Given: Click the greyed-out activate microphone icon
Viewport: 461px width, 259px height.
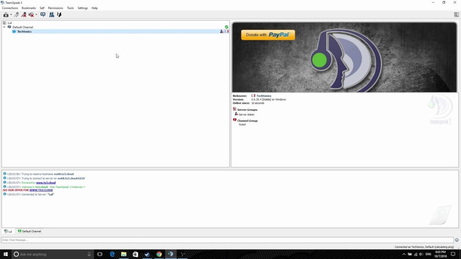Looking at the screenshot, I should tap(16, 15).
